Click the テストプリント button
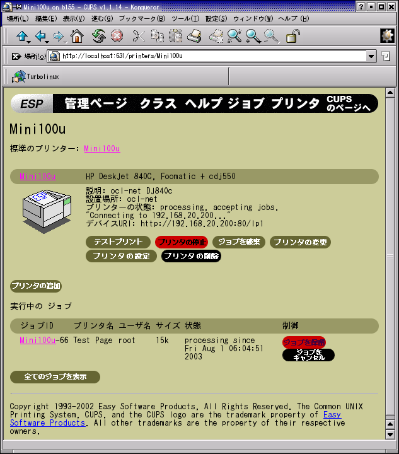 tap(118, 242)
